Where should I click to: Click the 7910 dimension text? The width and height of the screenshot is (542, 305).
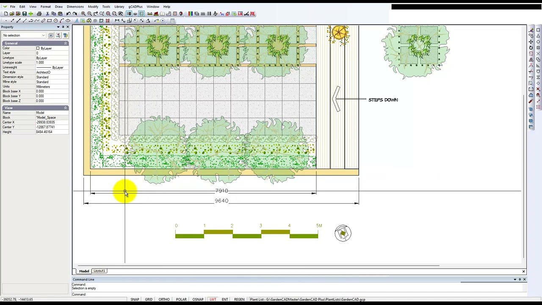[x=221, y=191]
